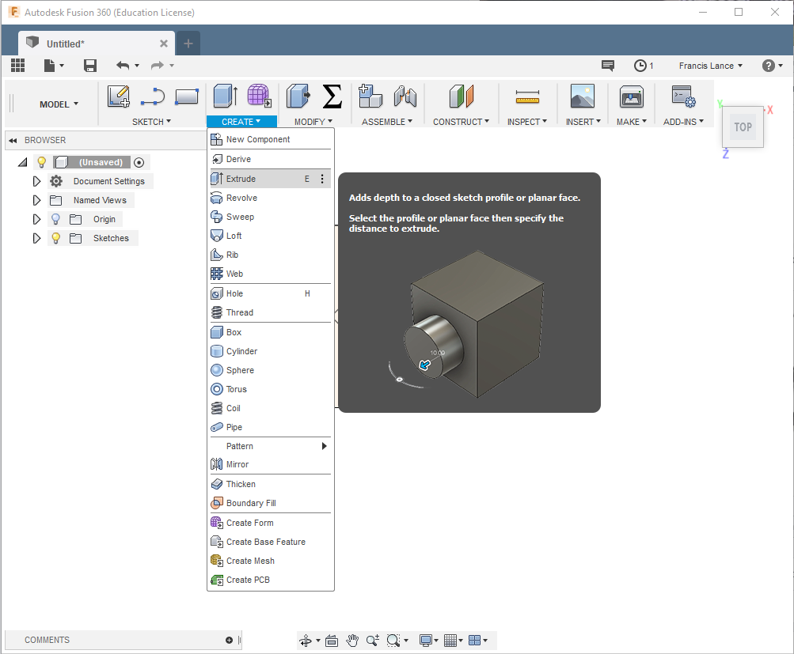Select Hole from the Create menu

click(x=271, y=293)
